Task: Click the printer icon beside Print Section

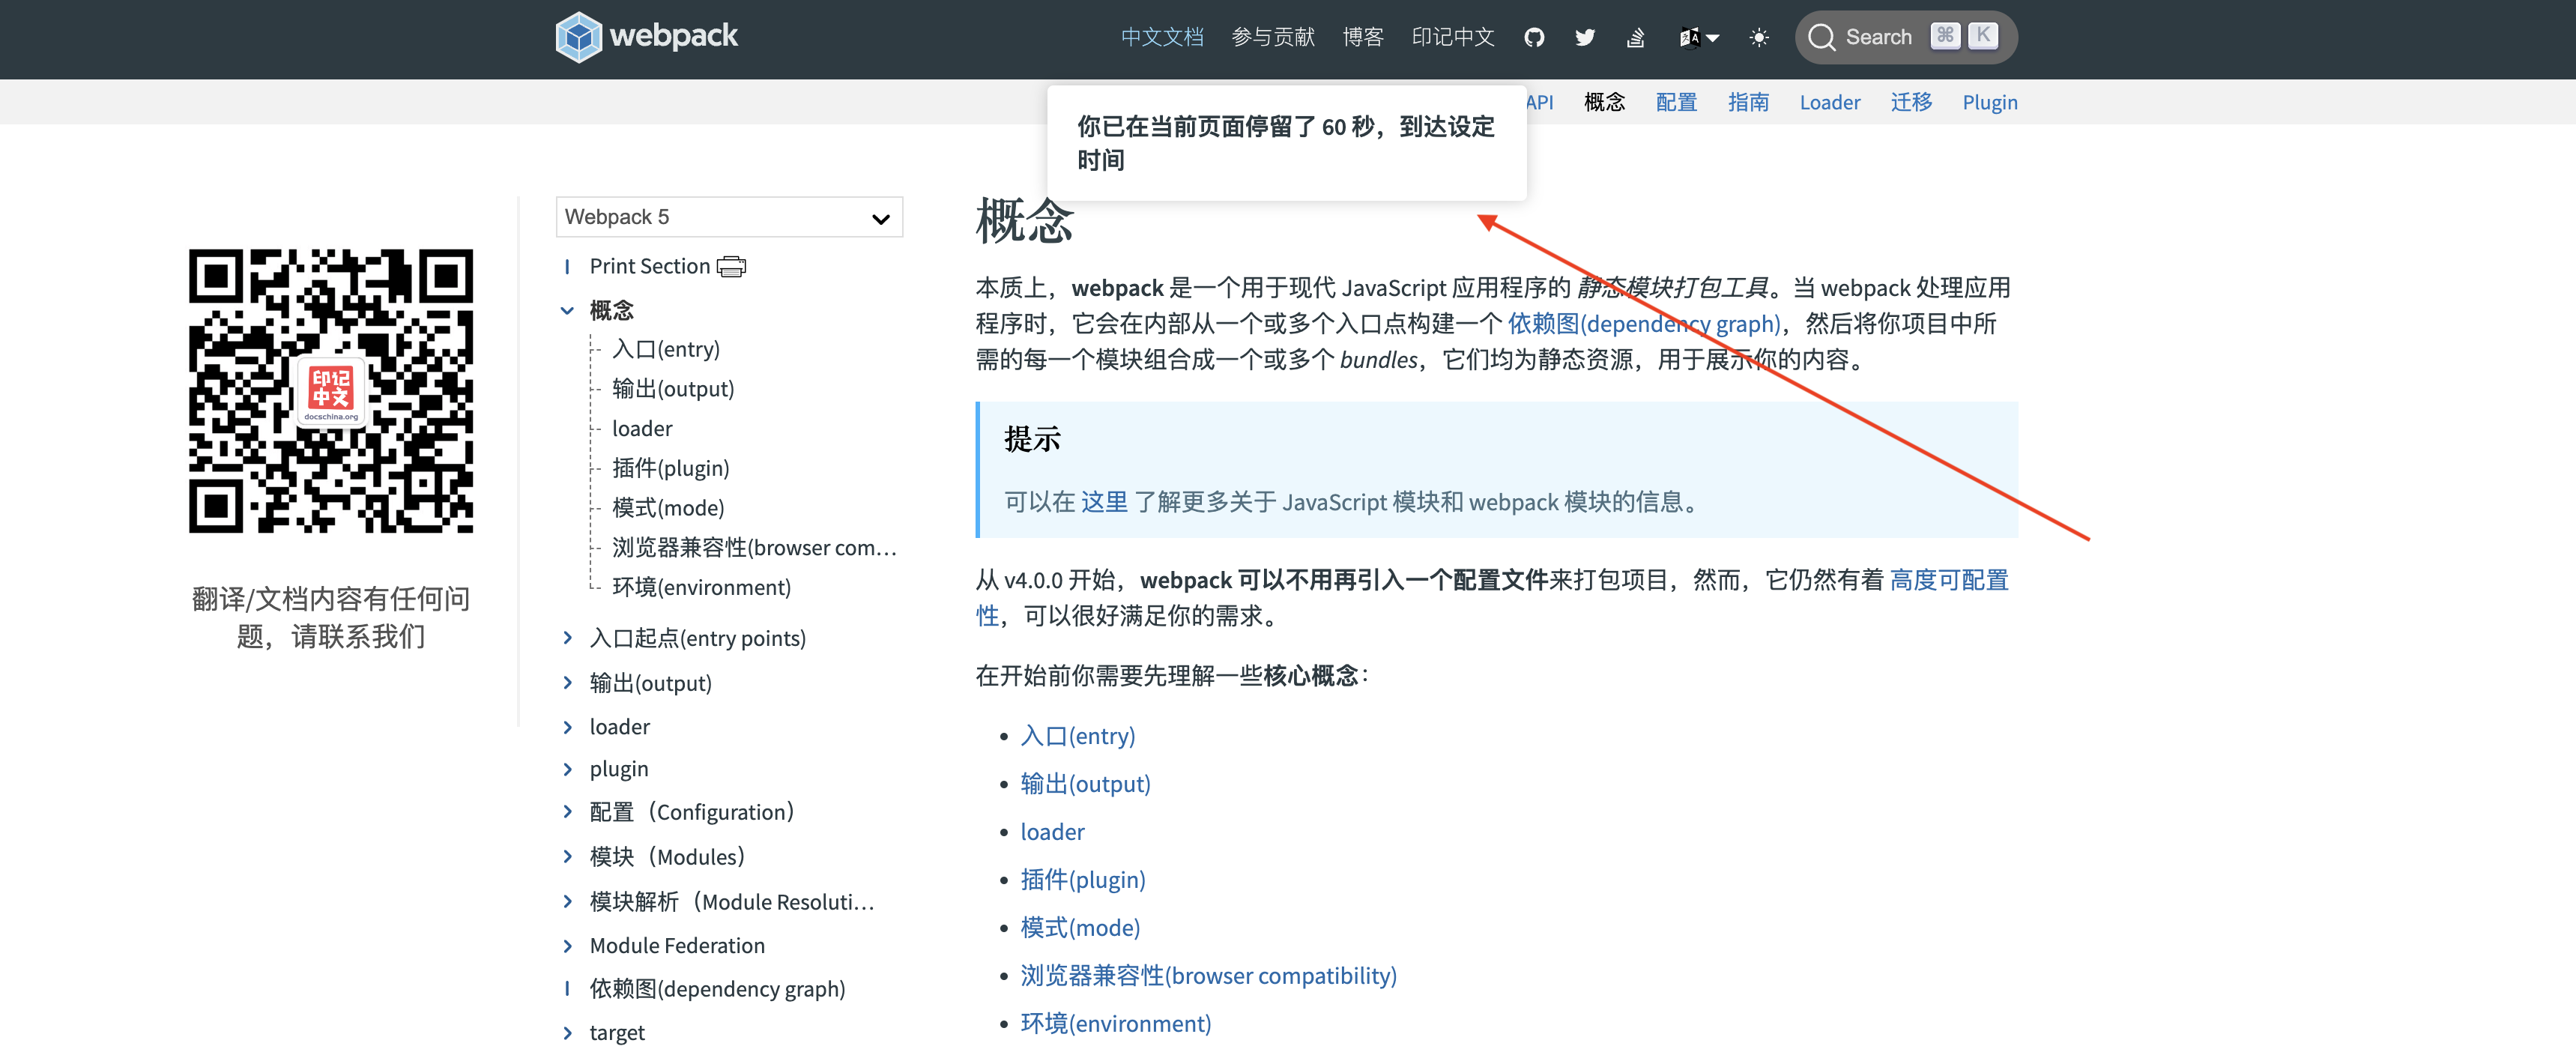Action: [732, 266]
